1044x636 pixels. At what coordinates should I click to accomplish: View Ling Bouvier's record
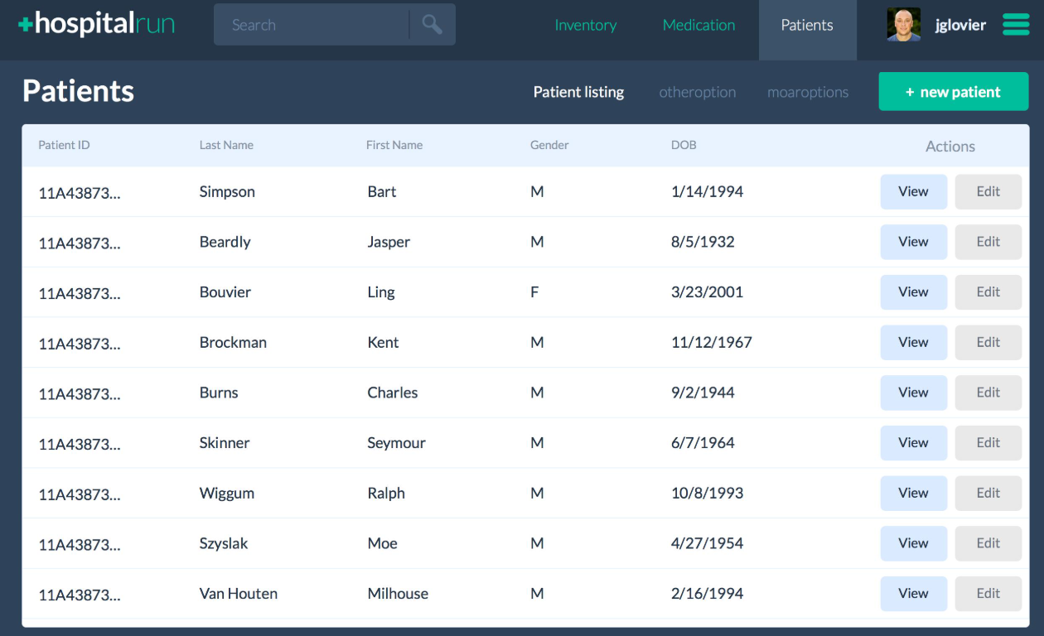913,291
